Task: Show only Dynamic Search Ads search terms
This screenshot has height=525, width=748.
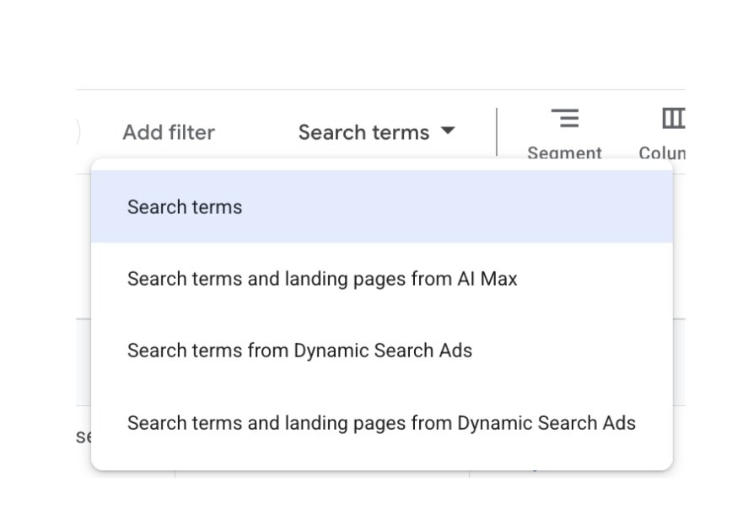Action: (299, 351)
